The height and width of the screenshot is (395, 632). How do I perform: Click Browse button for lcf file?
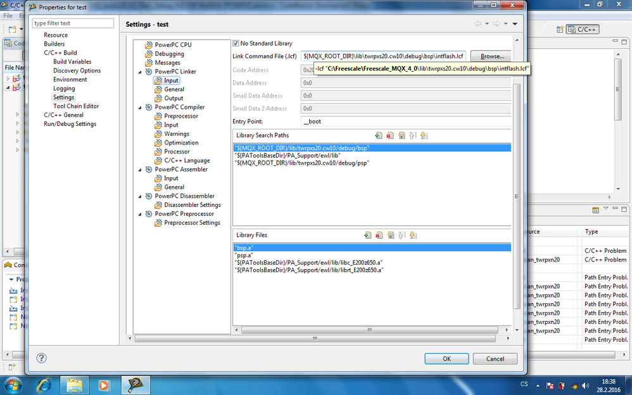coord(492,56)
